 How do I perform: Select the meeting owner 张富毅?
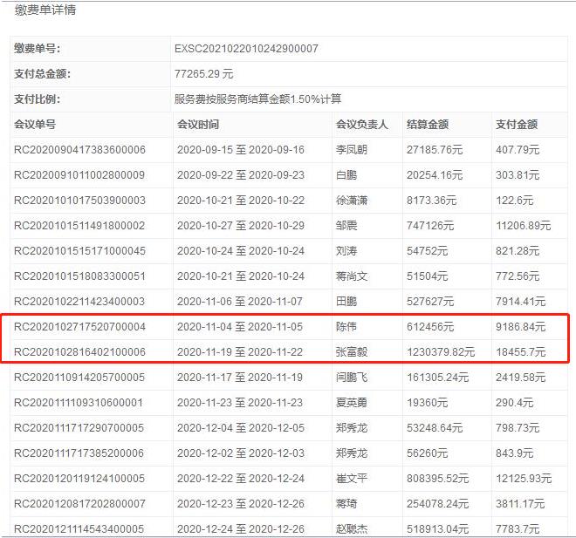354,352
